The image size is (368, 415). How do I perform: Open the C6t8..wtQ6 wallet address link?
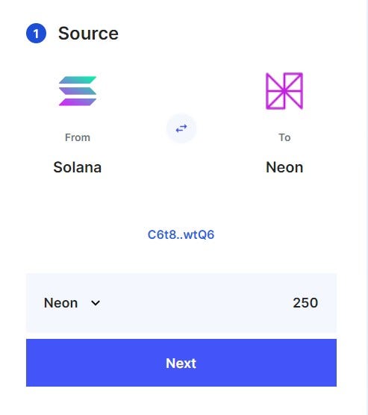click(x=181, y=234)
